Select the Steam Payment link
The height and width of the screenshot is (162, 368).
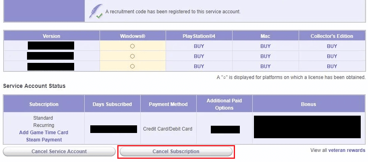click(x=44, y=140)
